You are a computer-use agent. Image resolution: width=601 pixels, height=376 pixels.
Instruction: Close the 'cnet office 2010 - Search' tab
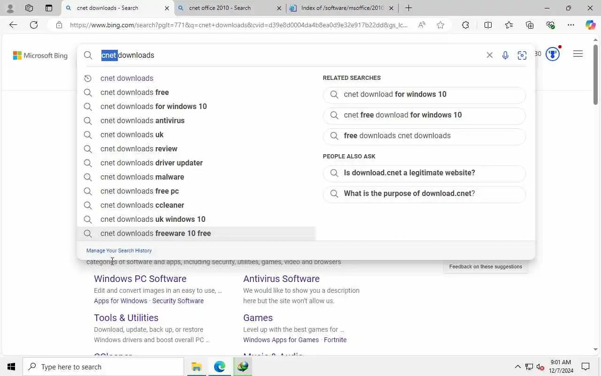(279, 8)
